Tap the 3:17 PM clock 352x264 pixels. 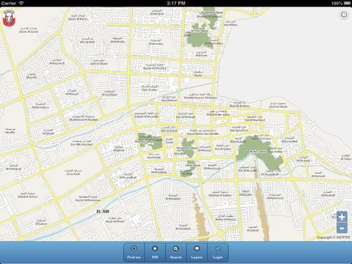point(176,3)
